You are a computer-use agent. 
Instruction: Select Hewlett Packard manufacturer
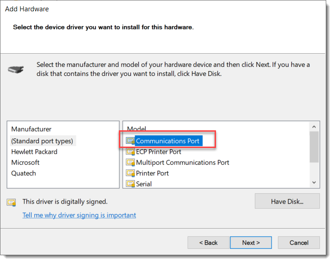point(34,152)
